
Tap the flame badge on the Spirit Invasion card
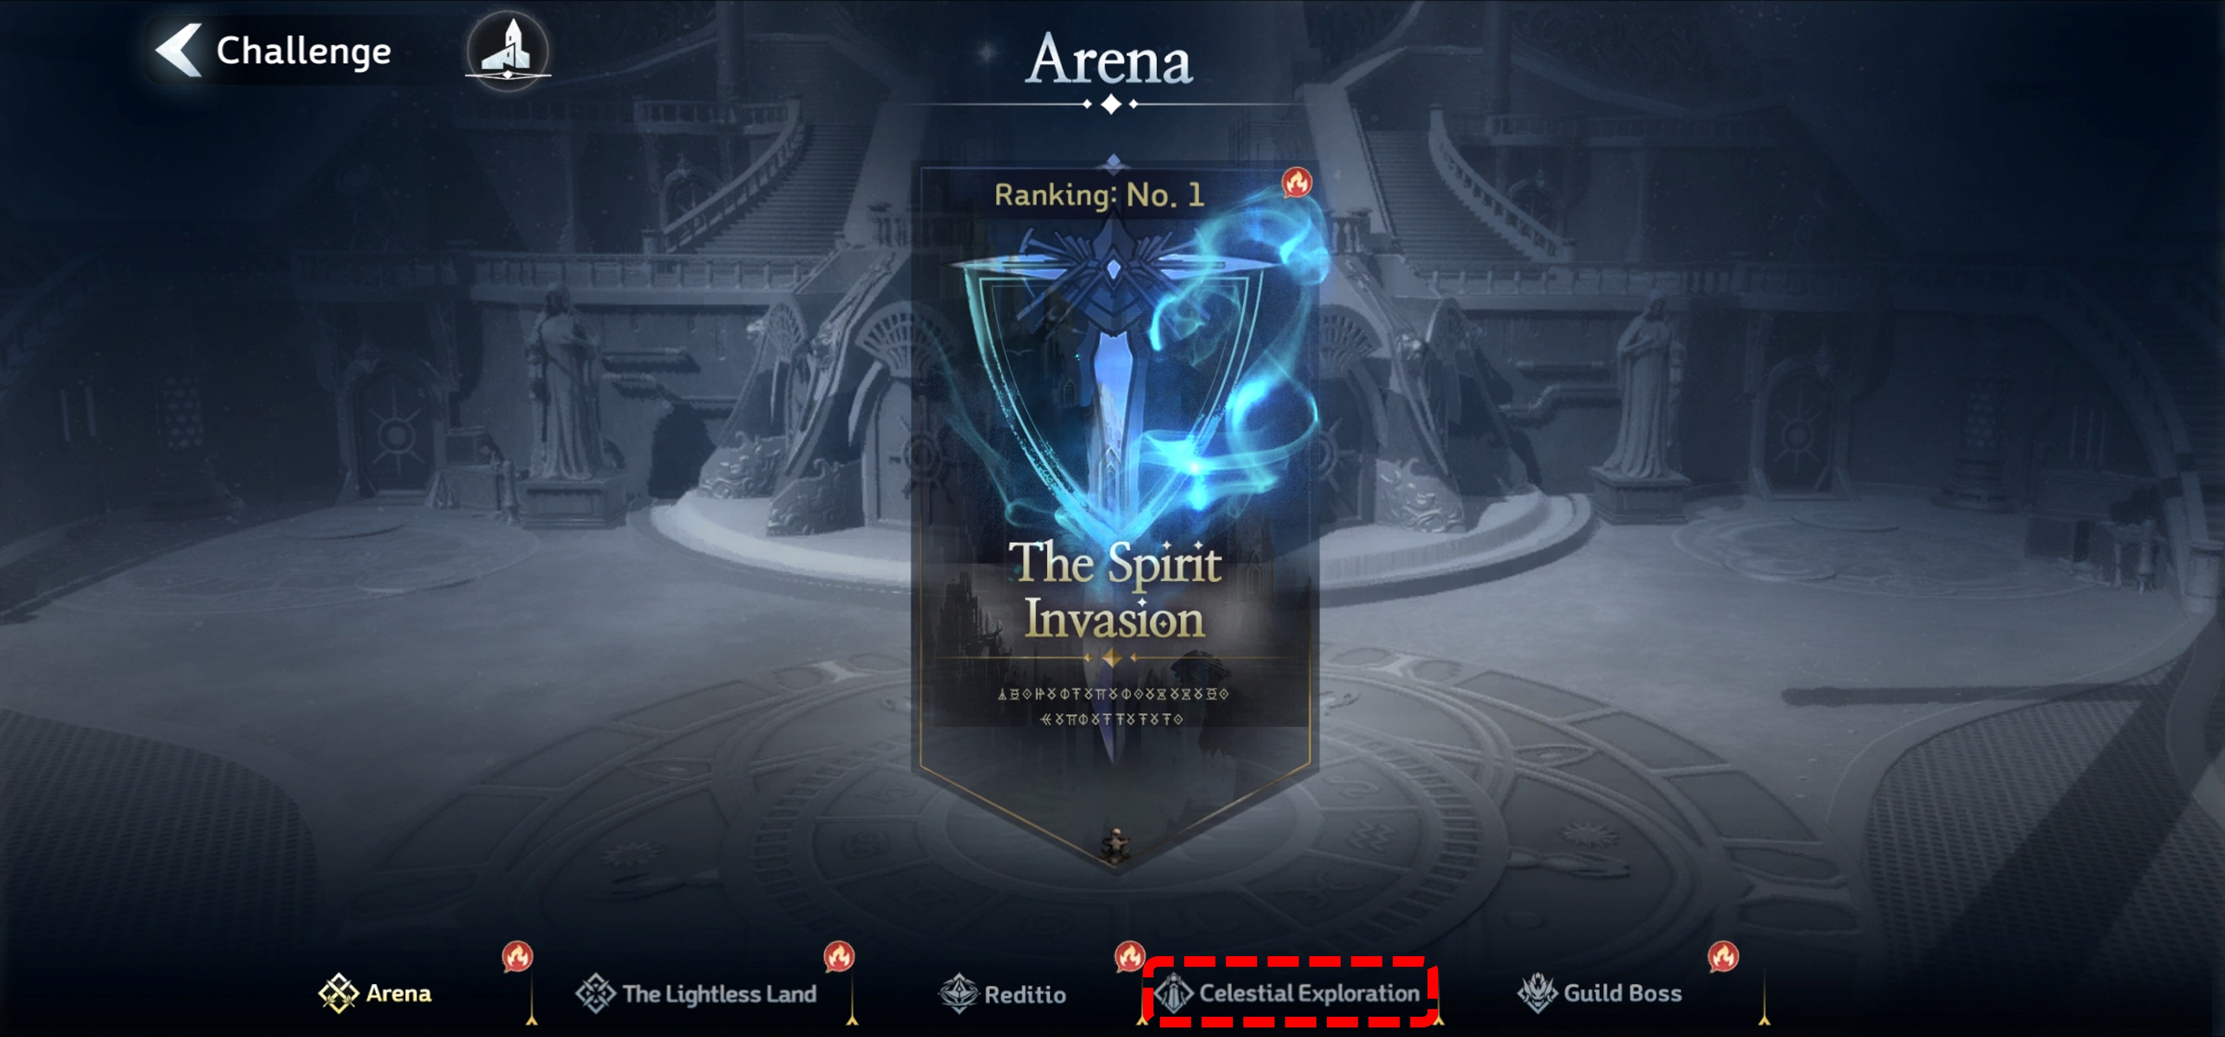point(1297,182)
